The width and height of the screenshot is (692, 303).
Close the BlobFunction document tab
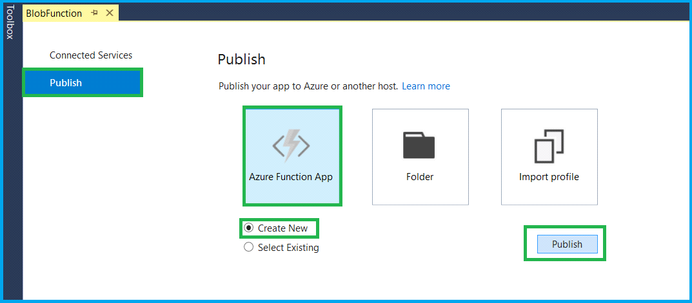coord(110,14)
